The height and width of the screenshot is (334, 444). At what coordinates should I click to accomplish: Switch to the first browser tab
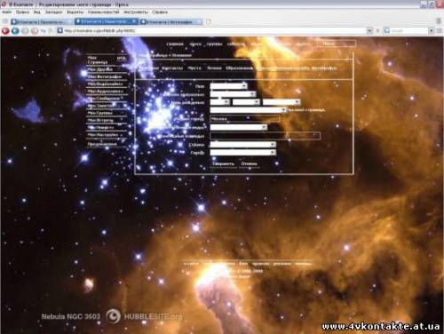tap(42, 21)
